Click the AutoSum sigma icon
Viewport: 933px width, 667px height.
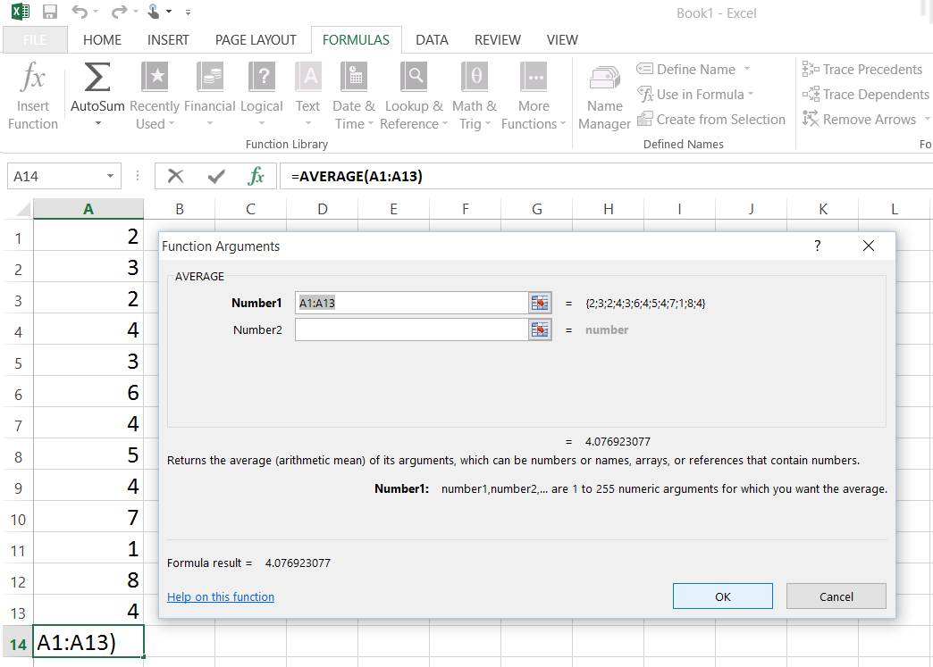[x=97, y=78]
